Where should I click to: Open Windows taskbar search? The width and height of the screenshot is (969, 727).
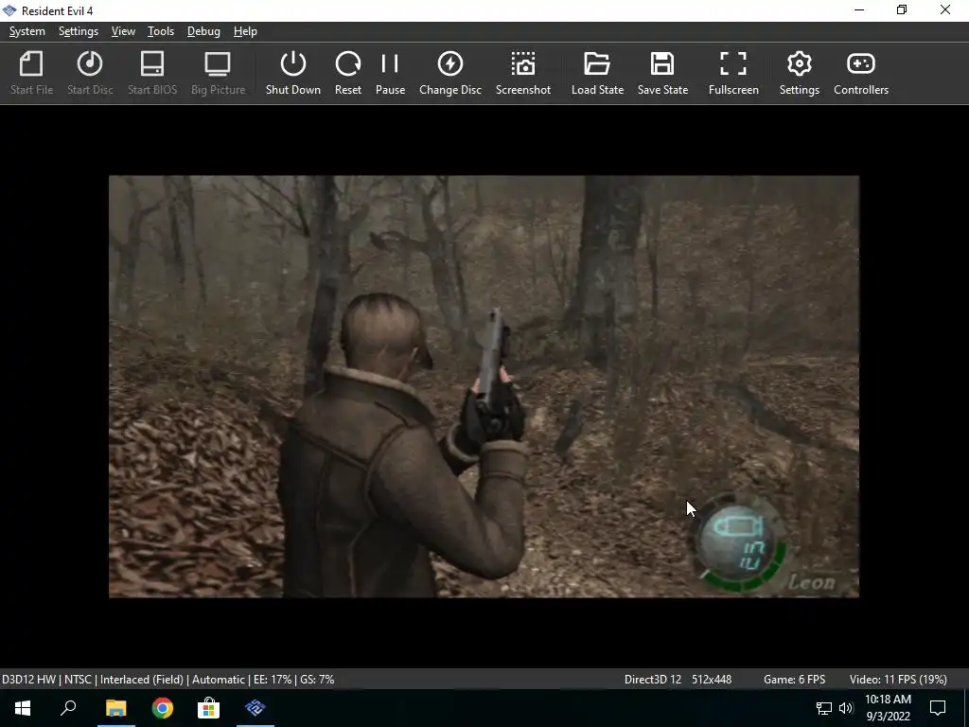[68, 708]
